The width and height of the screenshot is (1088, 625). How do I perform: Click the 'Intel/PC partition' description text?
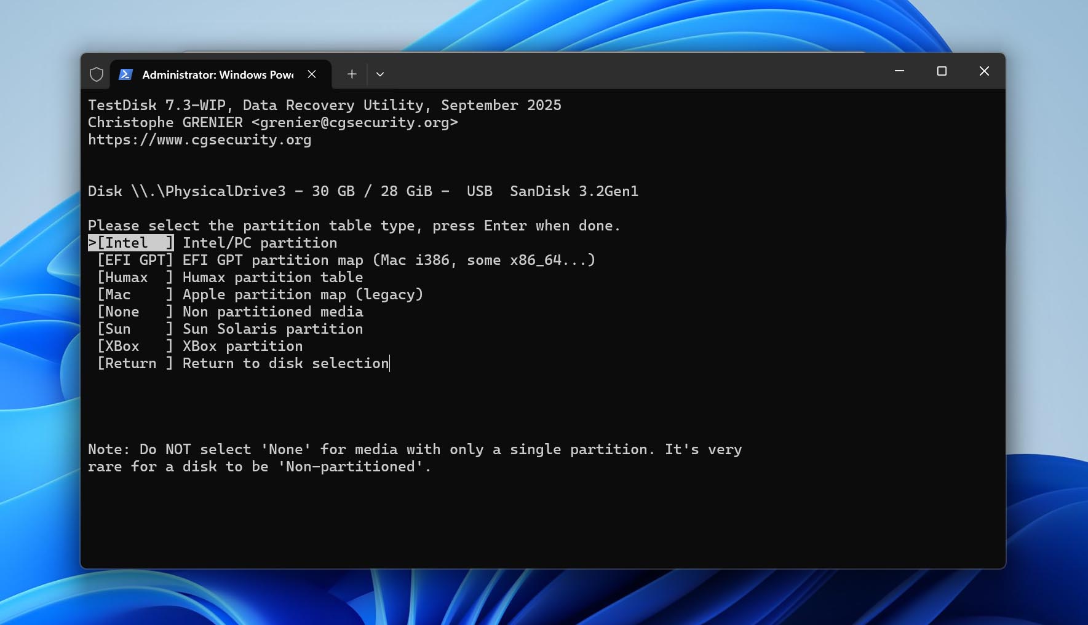[260, 243]
